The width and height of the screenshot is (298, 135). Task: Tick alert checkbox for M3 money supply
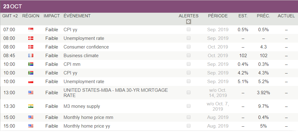188,106
